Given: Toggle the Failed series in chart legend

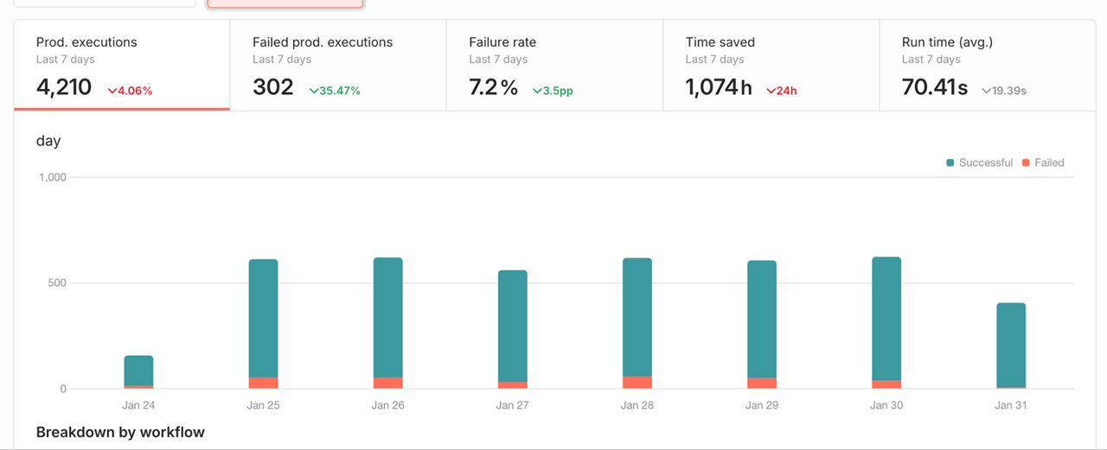Looking at the screenshot, I should [1043, 162].
